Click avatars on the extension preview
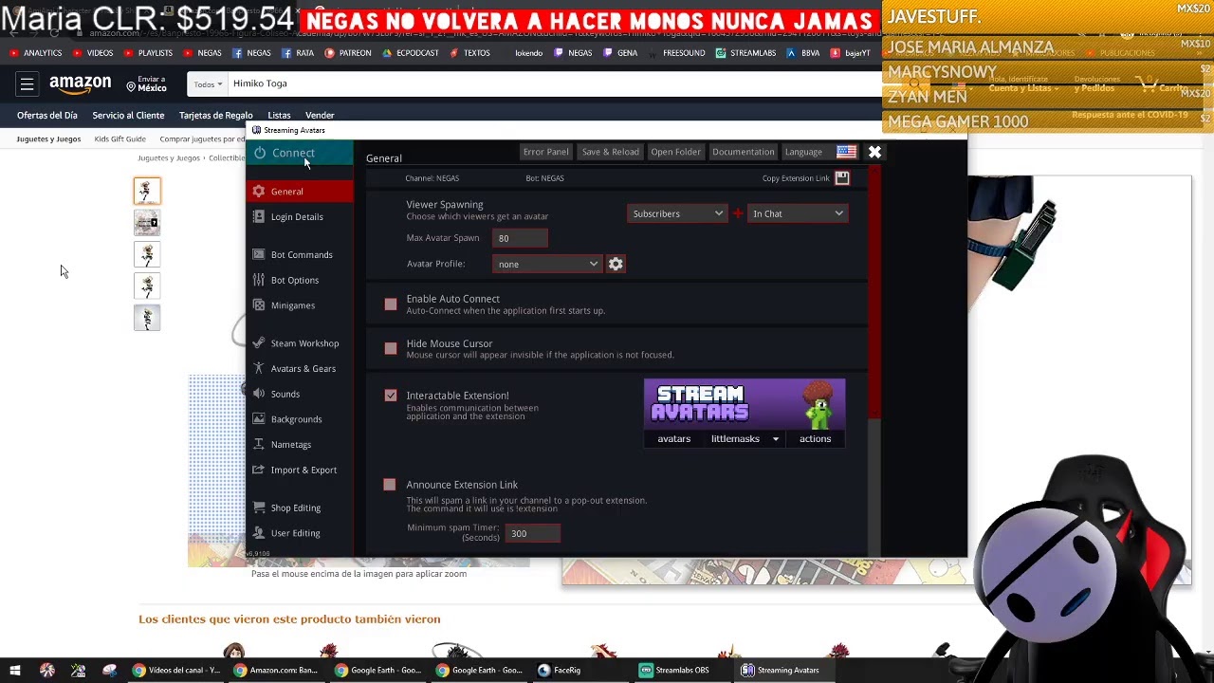Screen dimensions: 1214x683 [673, 439]
